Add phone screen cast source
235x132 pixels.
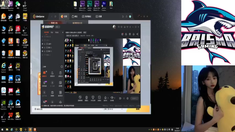[x=93, y=98]
